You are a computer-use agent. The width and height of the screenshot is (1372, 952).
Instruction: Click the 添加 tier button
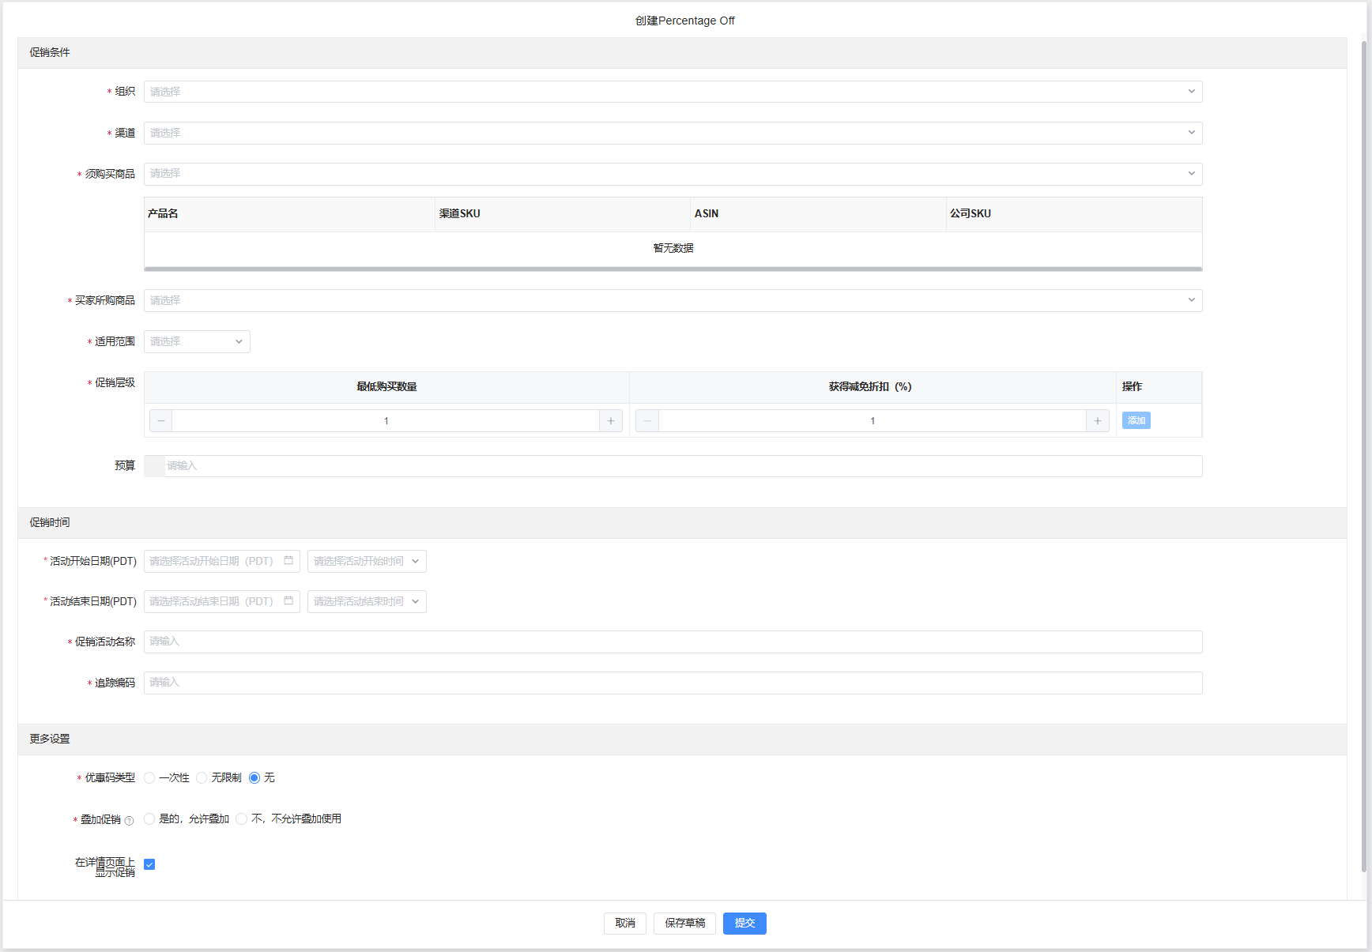[x=1136, y=421]
